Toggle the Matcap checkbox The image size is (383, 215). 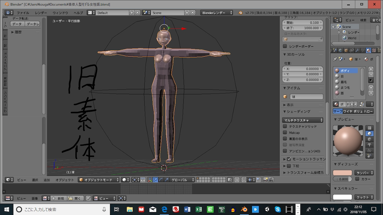(285, 133)
